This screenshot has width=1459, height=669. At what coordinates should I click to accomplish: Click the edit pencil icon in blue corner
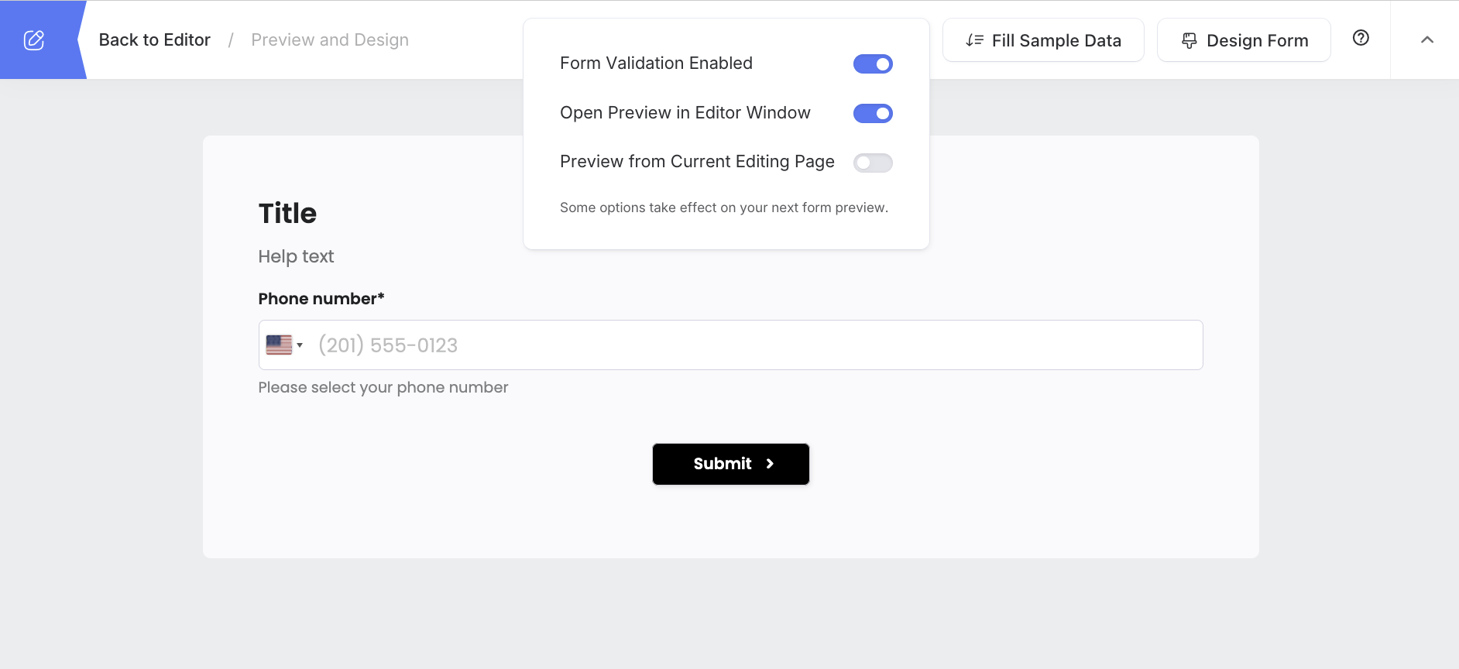coord(34,40)
